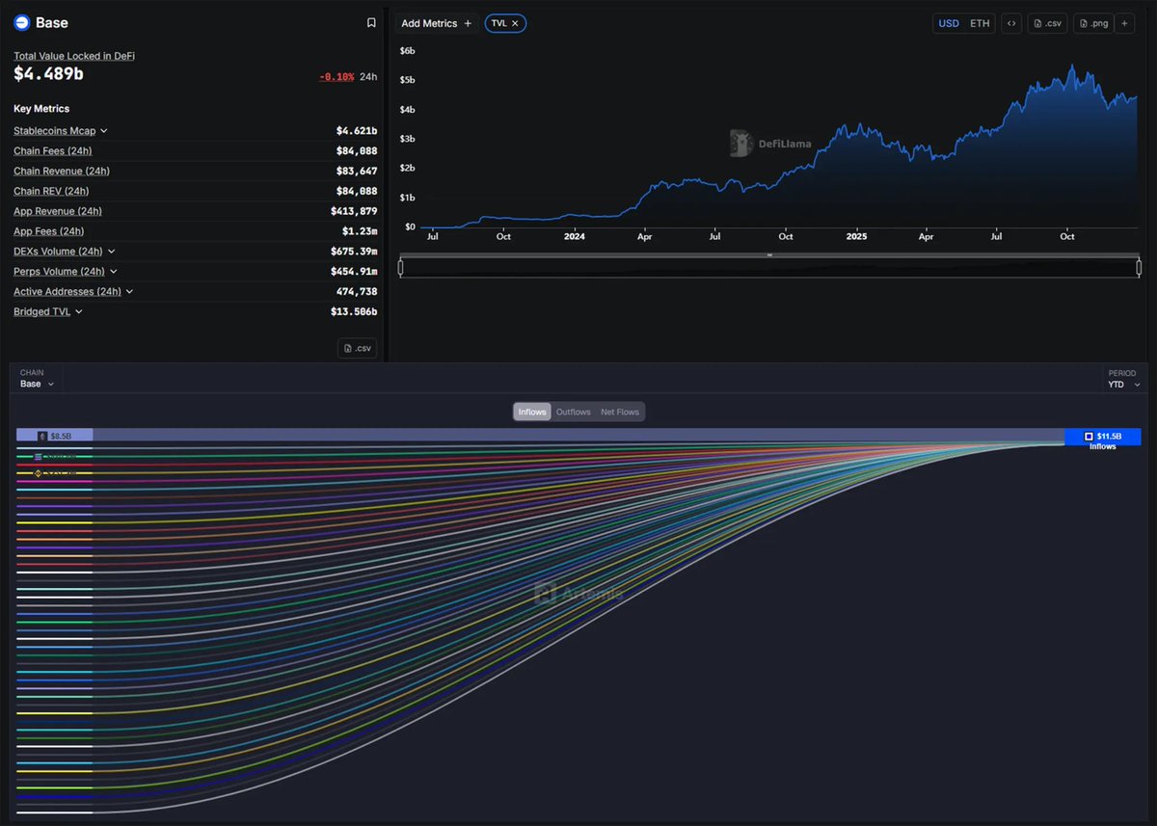Open the embed code icon
The height and width of the screenshot is (826, 1157).
(1011, 23)
